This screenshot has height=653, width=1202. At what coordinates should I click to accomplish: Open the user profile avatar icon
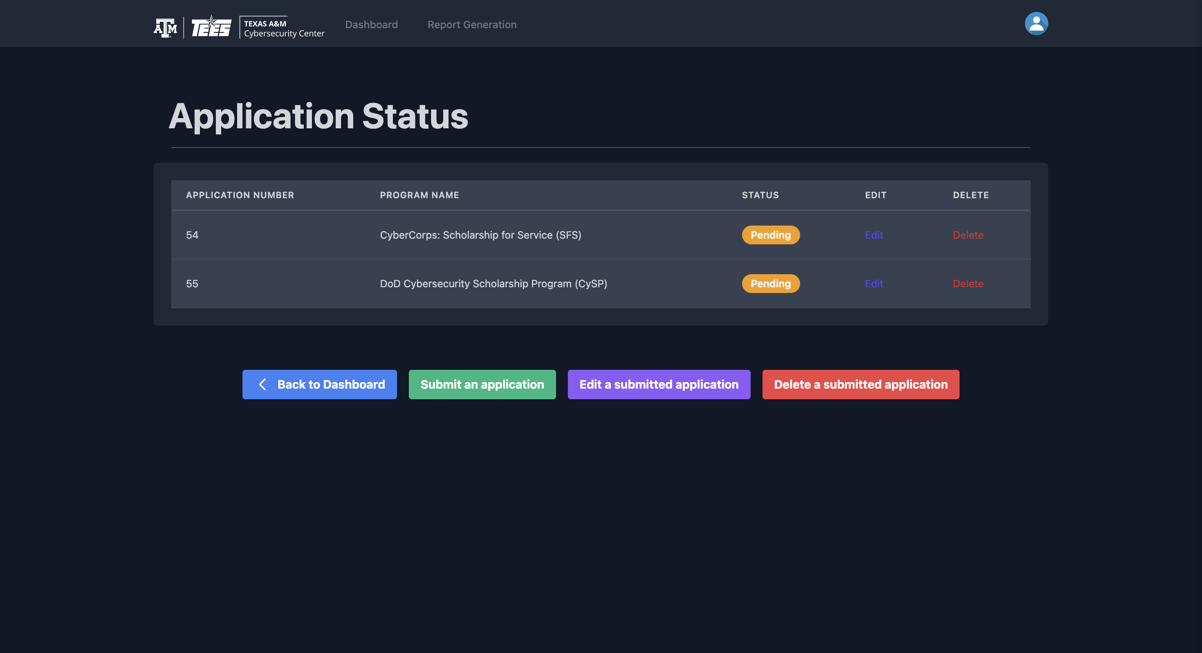(1036, 24)
